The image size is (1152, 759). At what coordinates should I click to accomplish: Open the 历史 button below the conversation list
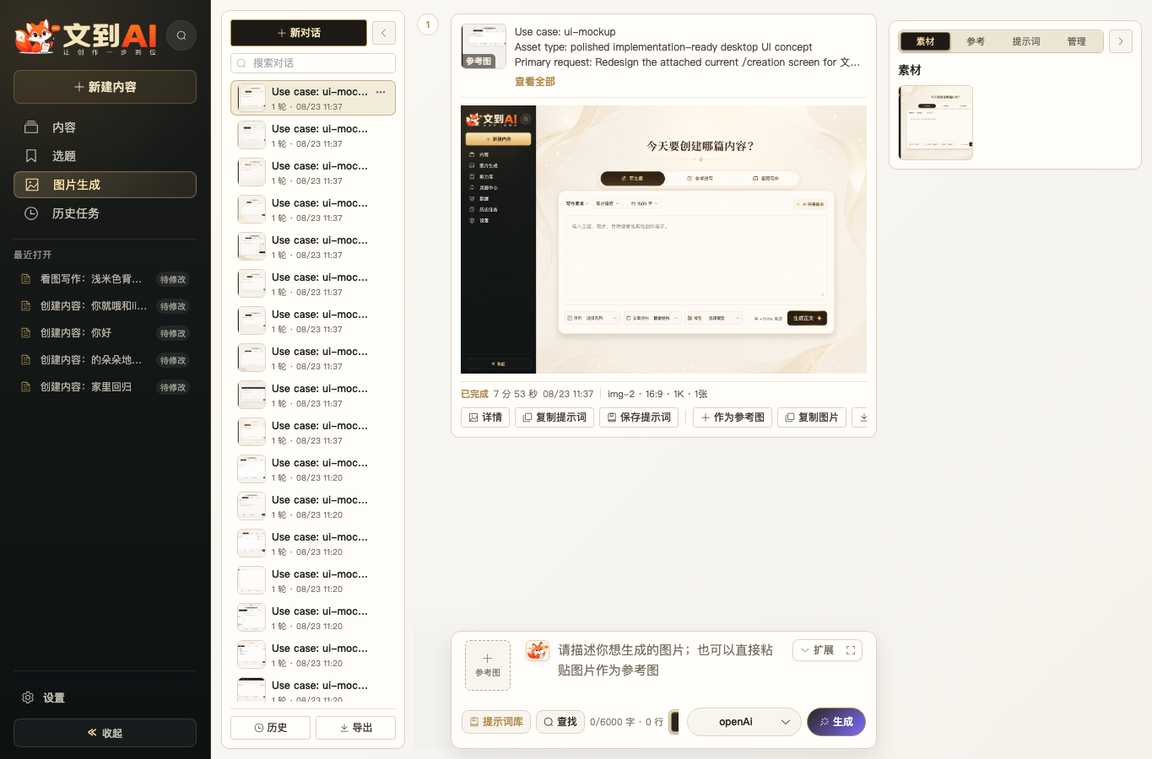(x=271, y=728)
